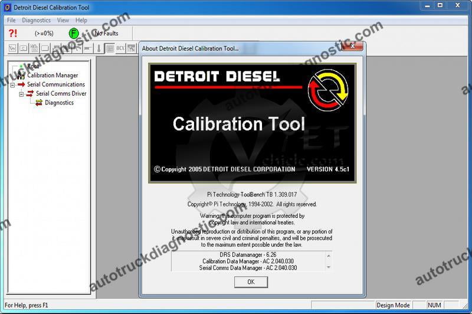Select the Diagnostics tree item
Viewport: 472px width, 314px height.
(x=60, y=103)
